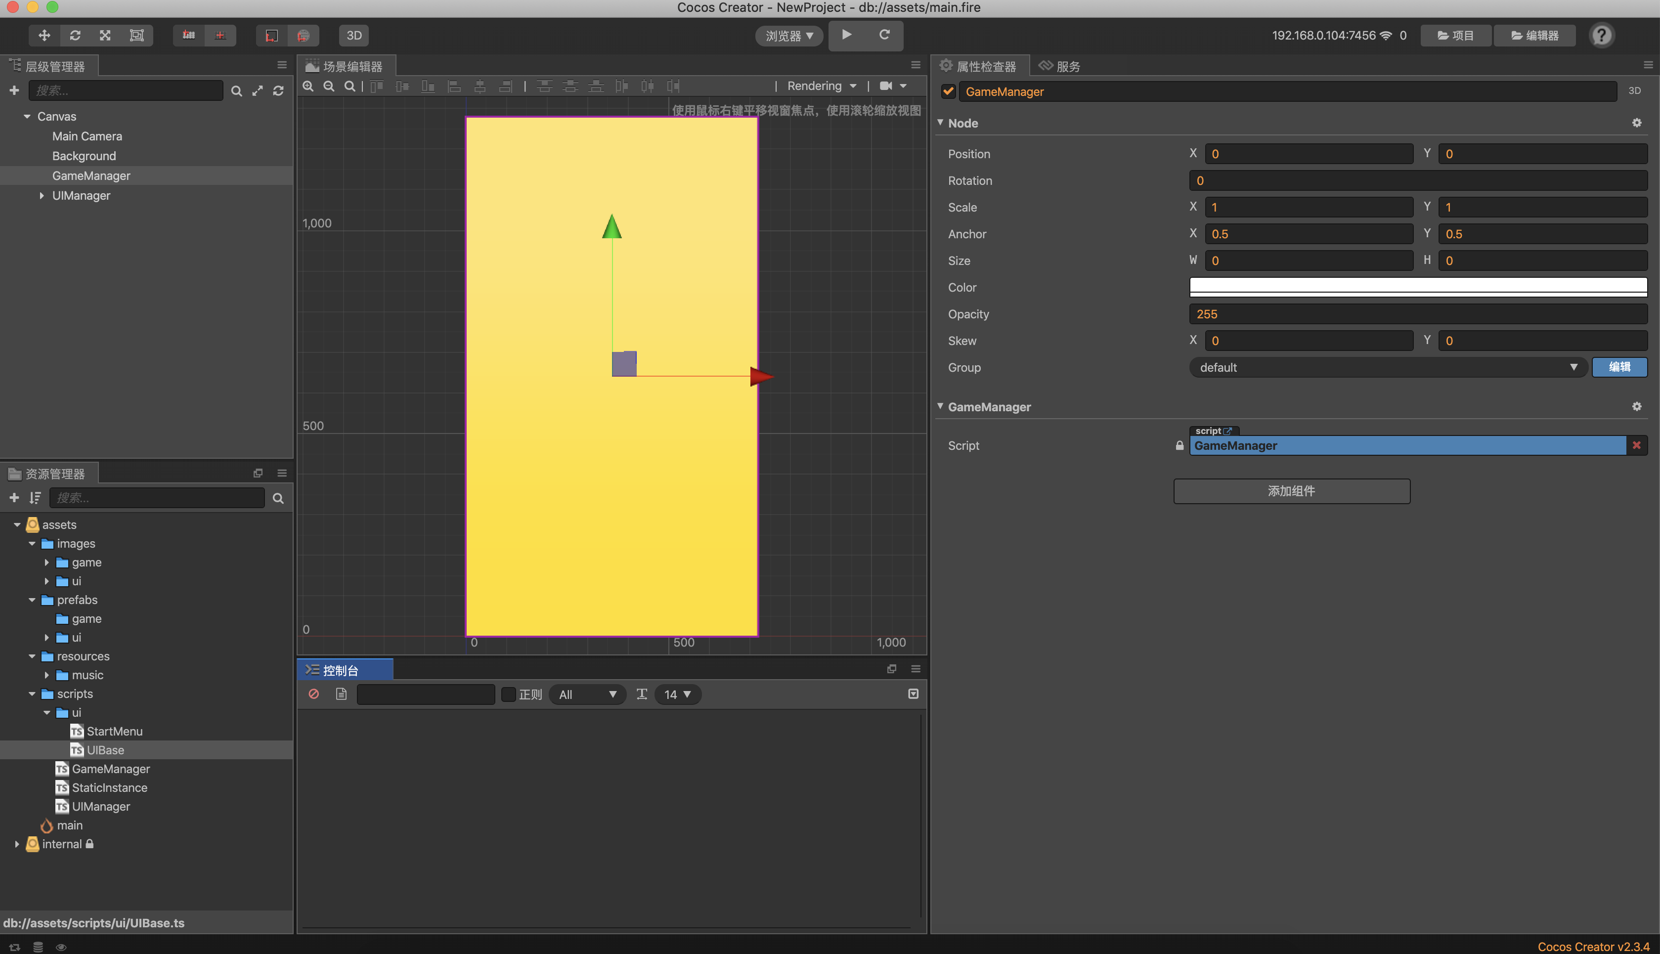Screen dimensions: 1660x954
Task: Open GameManager component gear settings
Action: click(x=1636, y=407)
